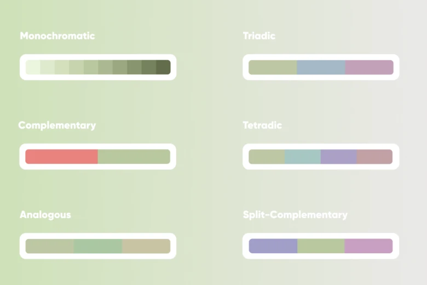Screen dimensions: 427x285
Task: Click the lightest swatch in Monochromatic palette
Action: click(33, 67)
